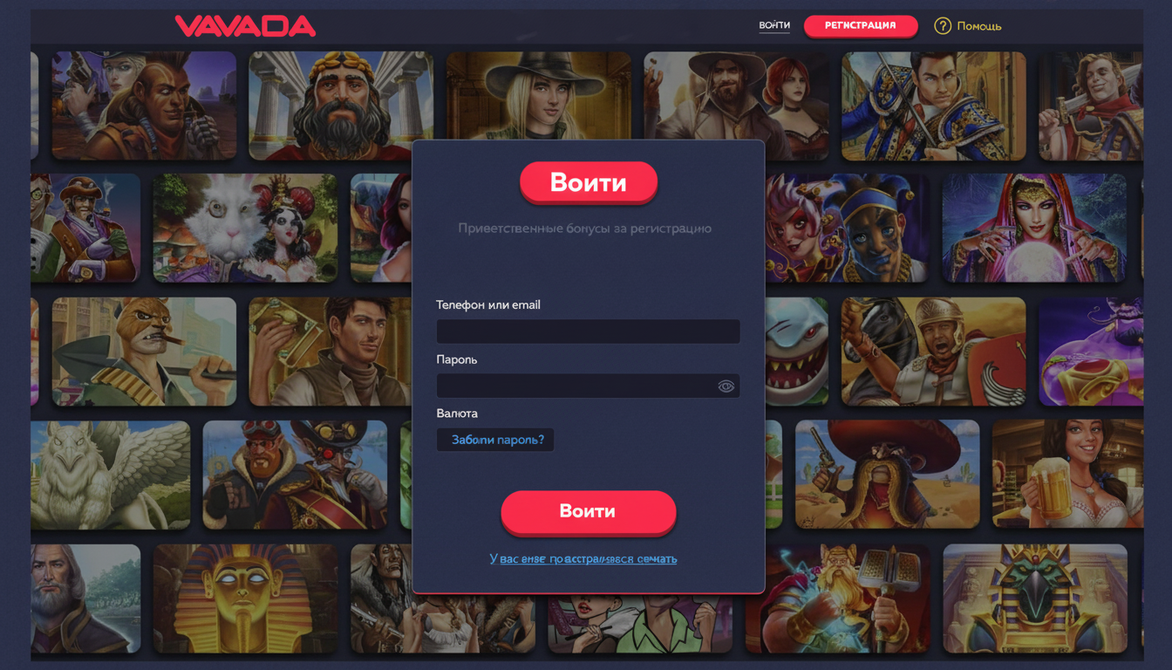This screenshot has width=1172, height=670.
Task: Open the fortune teller crystal ball thumbnail
Action: (x=1034, y=228)
